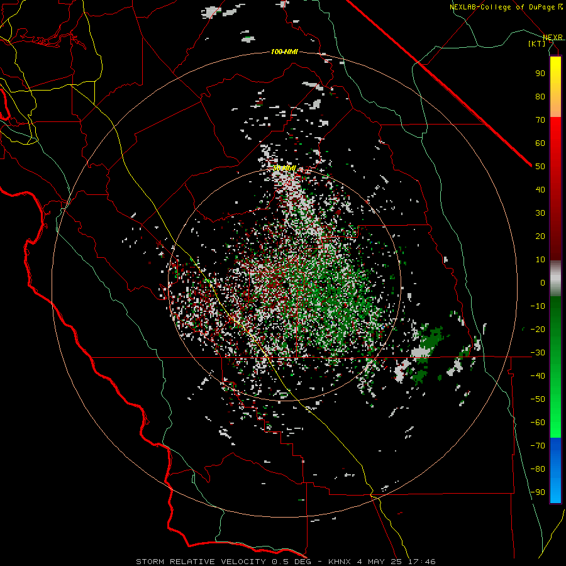Screen dimensions: 566x566
Task: Click the gray zero-velocity segment of color bar
Action: click(555, 279)
